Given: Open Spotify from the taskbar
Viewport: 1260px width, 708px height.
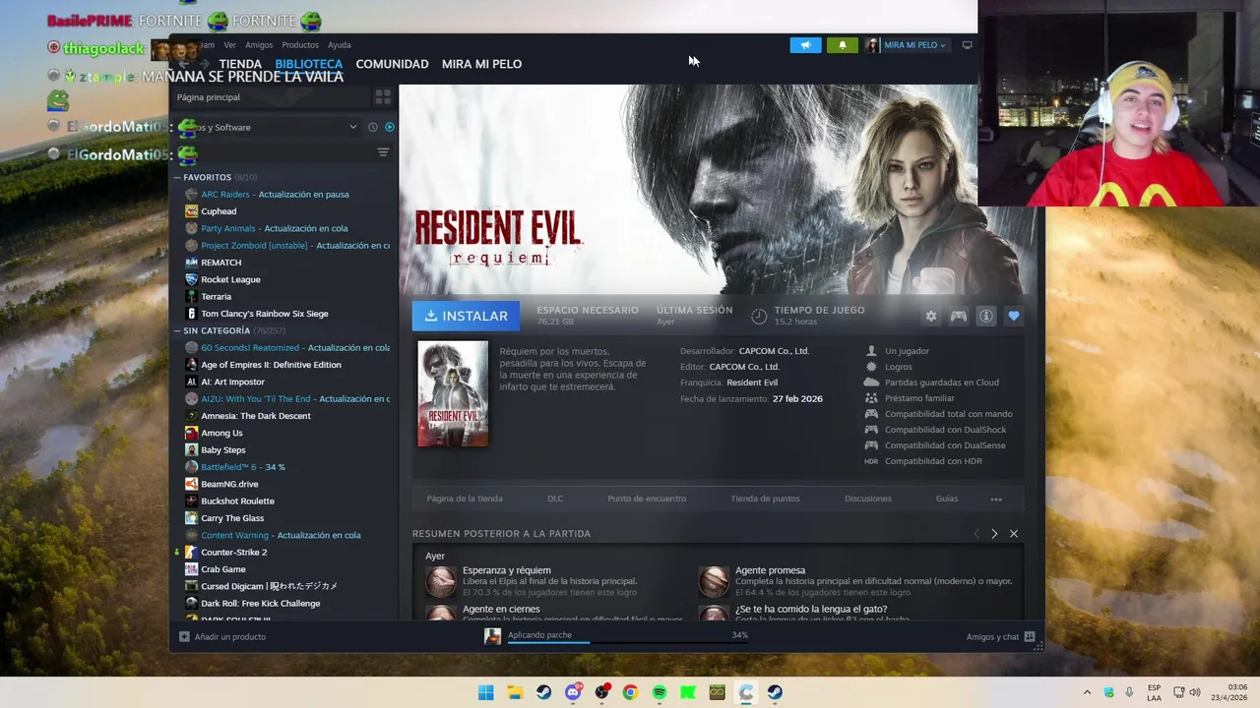Looking at the screenshot, I should (660, 692).
